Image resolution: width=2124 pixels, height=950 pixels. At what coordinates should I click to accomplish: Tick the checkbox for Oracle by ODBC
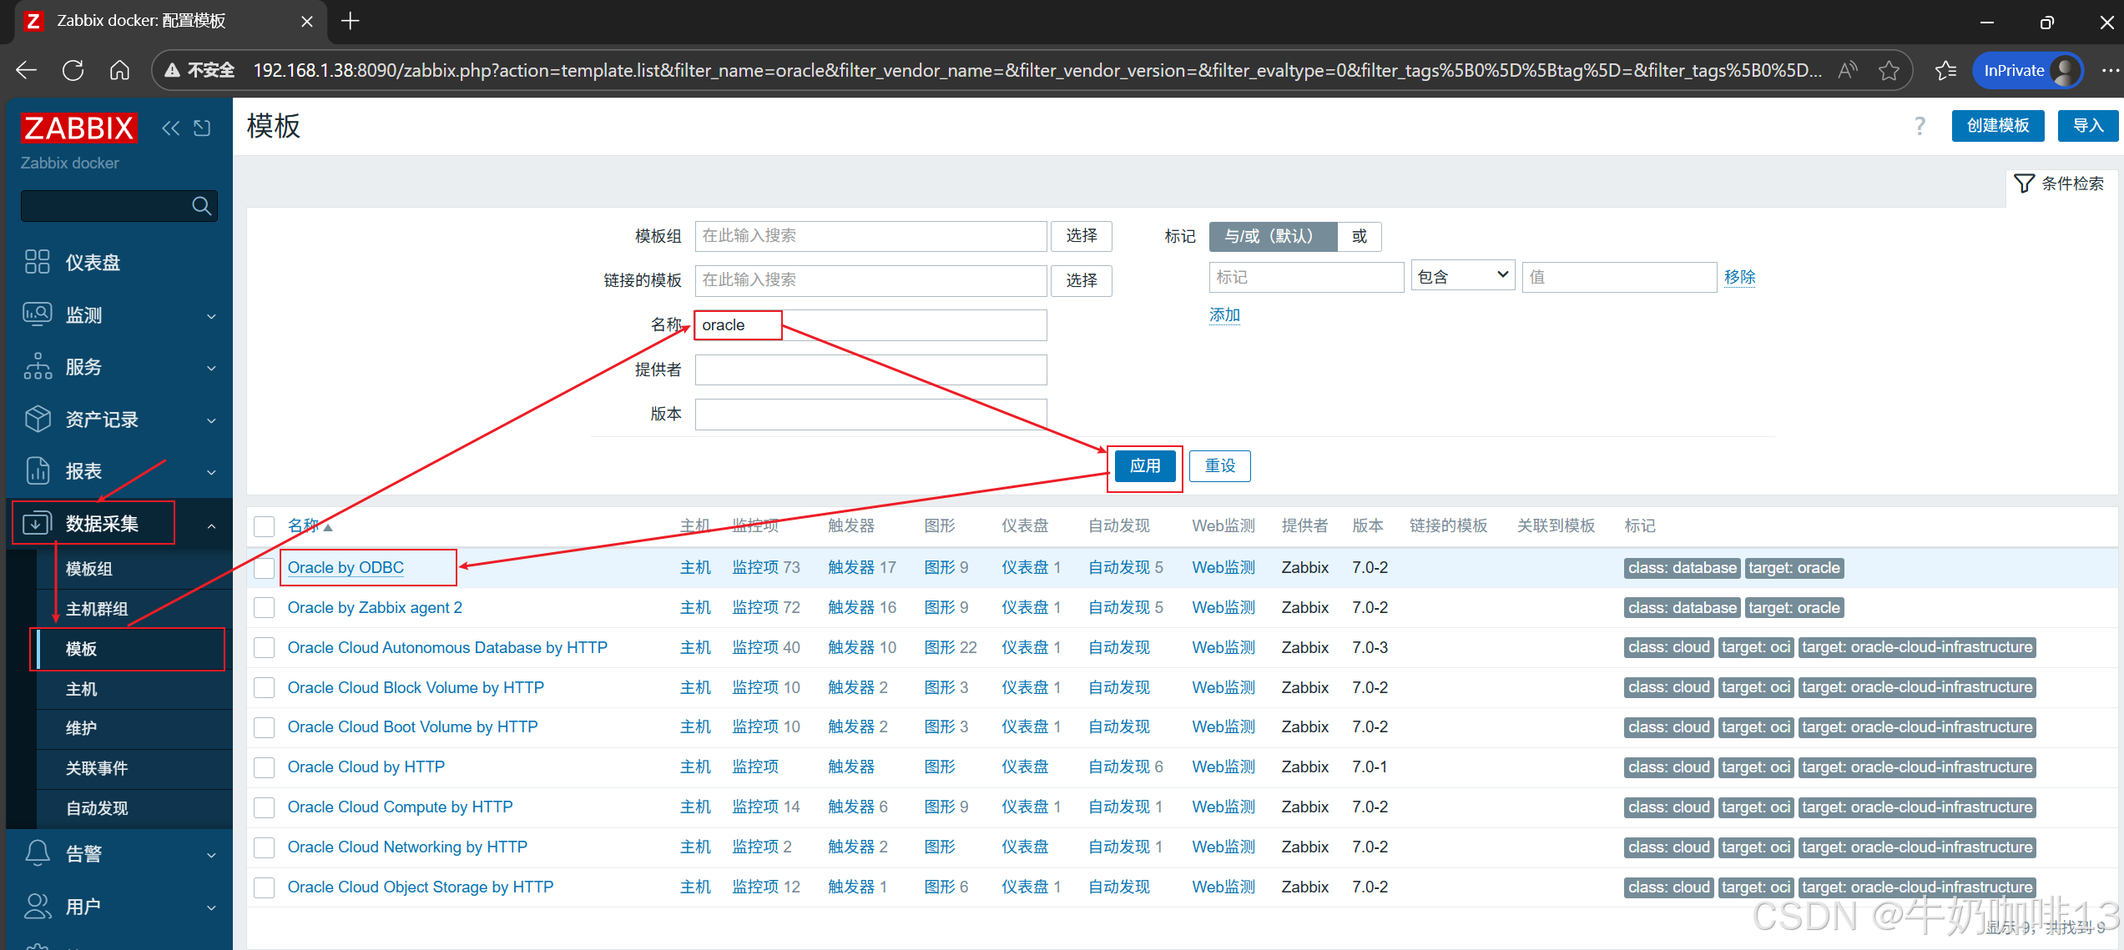pyautogui.click(x=265, y=568)
